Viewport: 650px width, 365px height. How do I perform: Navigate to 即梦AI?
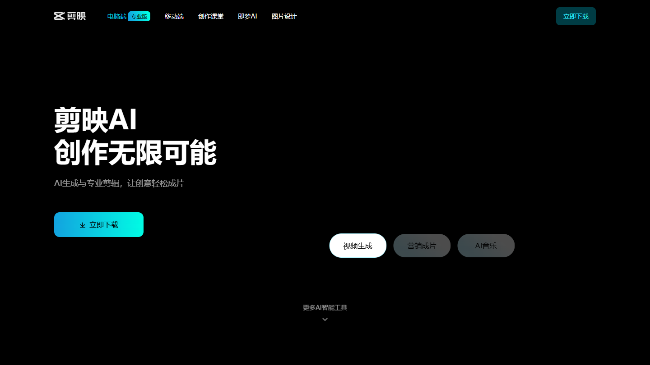tap(247, 16)
